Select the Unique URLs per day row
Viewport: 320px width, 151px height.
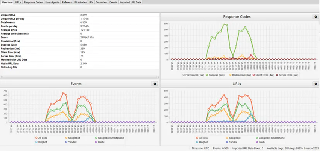[x=80, y=19]
